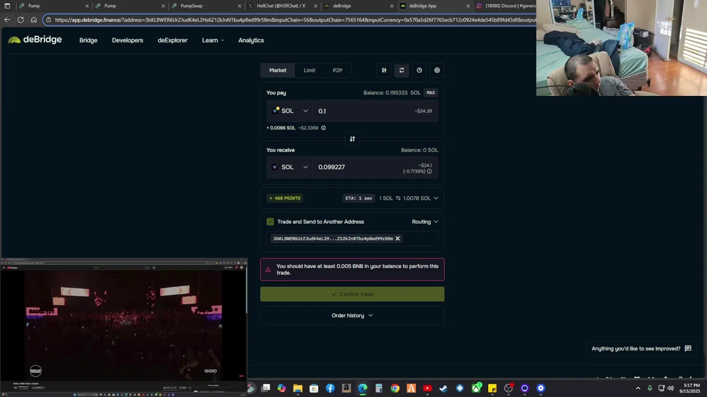Open Amazon from the taskbar
This screenshot has height=397, width=707.
[x=346, y=388]
